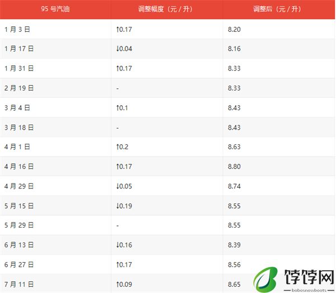Viewport: 336px width, 293px height.
Task: Click the adjusted price 8.65
Action: tap(234, 285)
